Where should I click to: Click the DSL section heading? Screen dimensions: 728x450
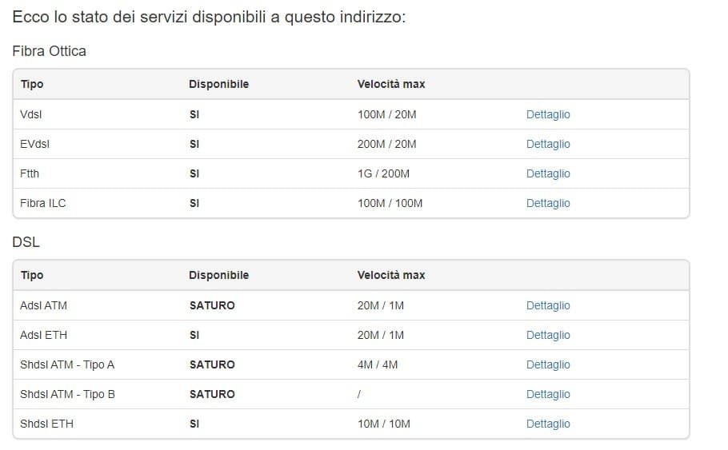[x=26, y=241]
